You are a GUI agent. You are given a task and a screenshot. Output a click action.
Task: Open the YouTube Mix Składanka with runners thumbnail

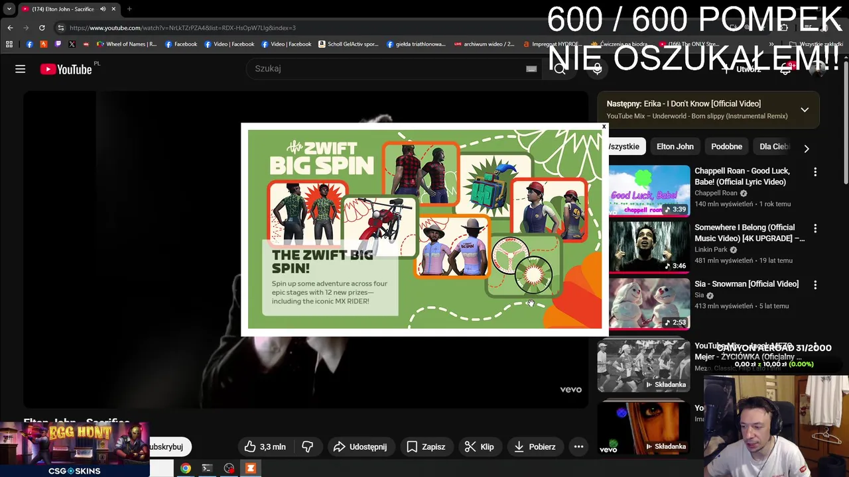643,366
